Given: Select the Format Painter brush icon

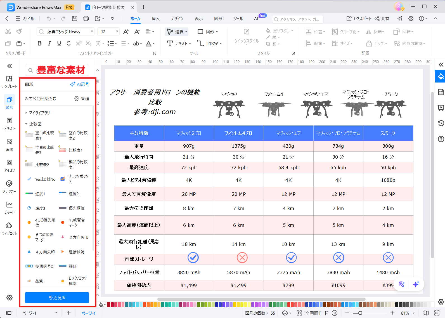Looking at the screenshot, I should click(19, 31).
